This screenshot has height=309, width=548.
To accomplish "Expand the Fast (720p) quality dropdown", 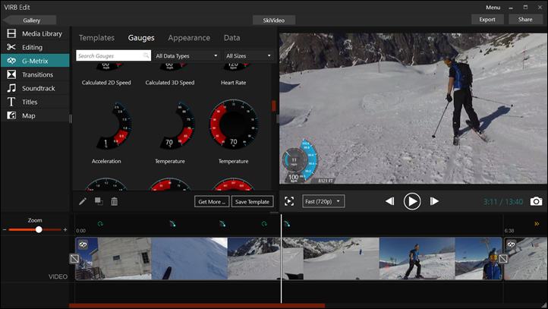I will [323, 201].
